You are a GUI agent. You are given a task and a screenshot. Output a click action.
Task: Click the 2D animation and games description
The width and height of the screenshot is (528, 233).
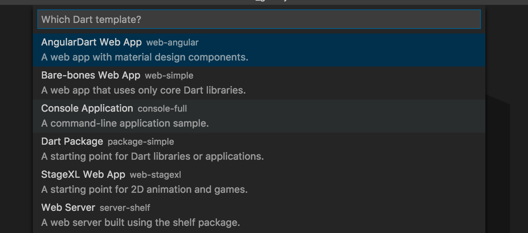144,189
